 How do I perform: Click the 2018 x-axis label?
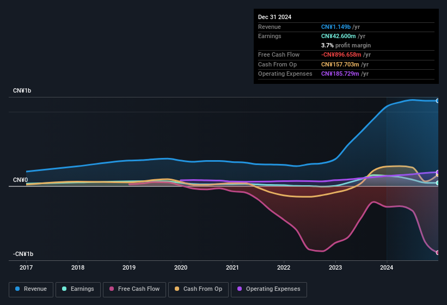tap(77, 267)
